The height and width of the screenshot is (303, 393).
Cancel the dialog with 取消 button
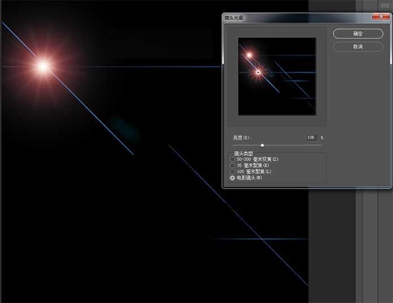click(358, 47)
